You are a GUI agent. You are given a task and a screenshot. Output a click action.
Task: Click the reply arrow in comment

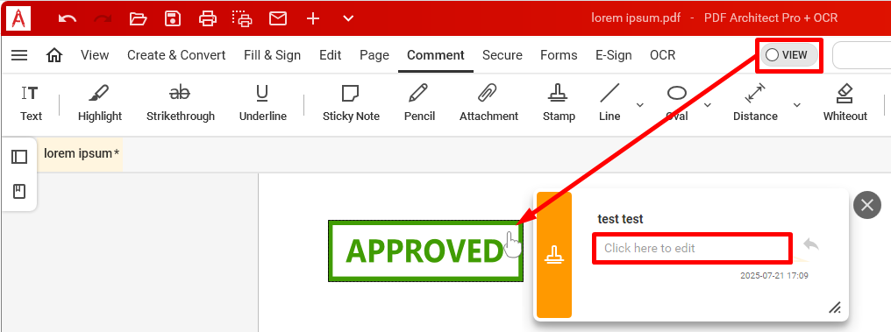[811, 244]
